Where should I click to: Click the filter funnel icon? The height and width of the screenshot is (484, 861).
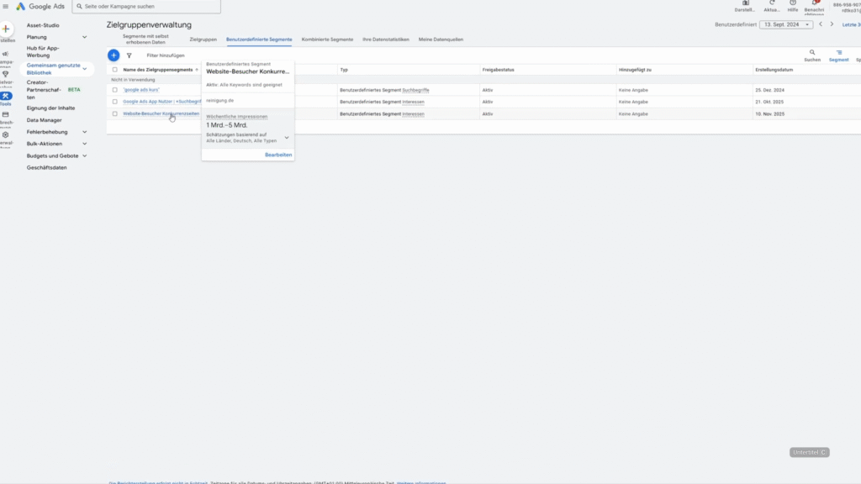129,55
